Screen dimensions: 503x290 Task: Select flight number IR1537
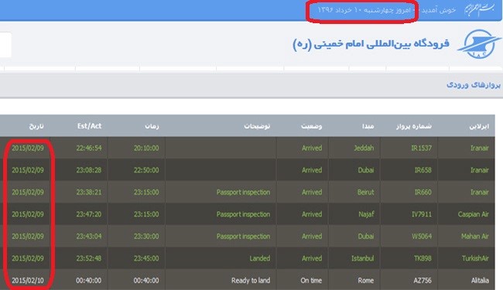point(422,148)
